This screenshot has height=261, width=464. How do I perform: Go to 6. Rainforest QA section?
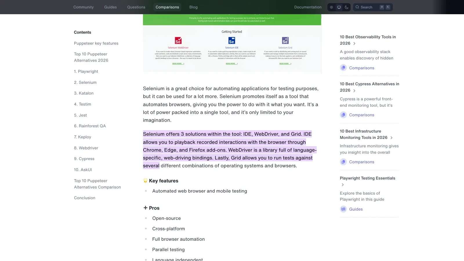point(90,126)
